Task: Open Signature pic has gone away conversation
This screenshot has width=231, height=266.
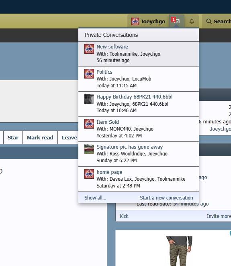Action: click(130, 147)
